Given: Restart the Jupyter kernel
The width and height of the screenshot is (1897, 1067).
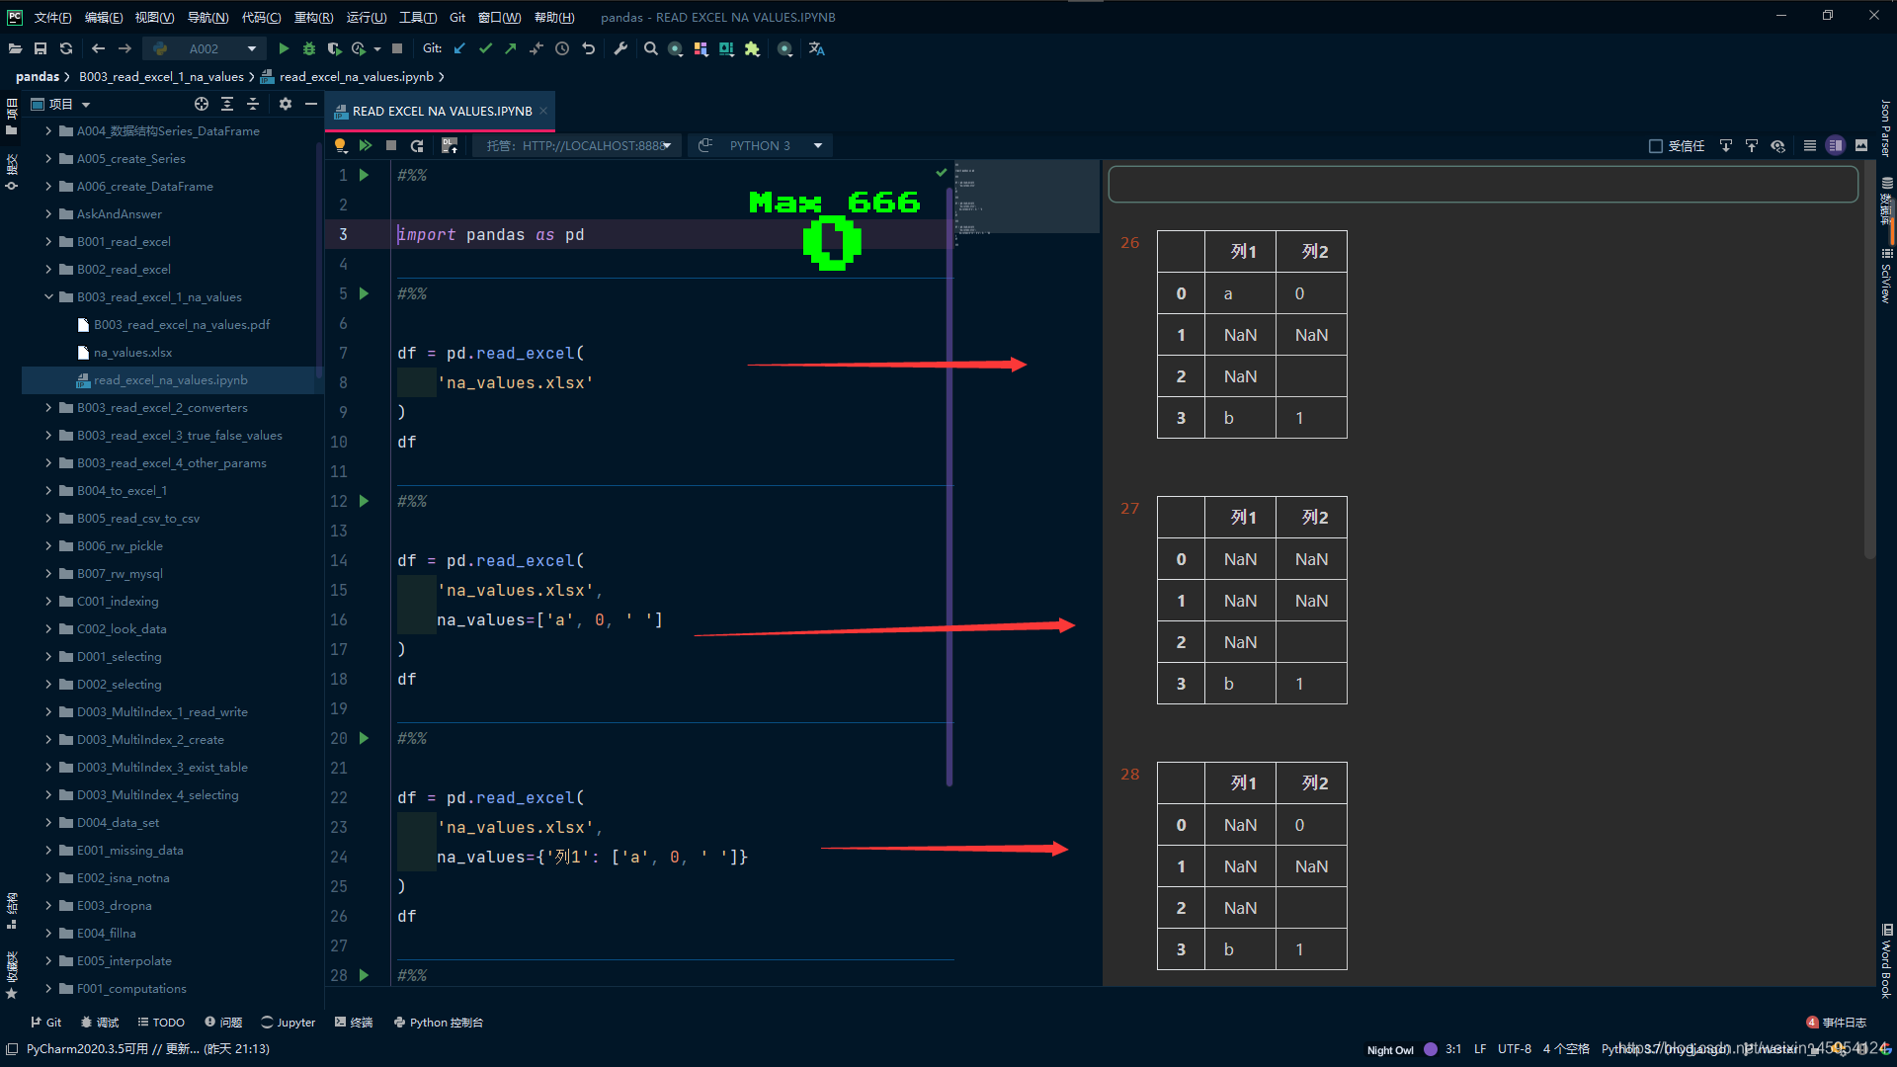Looking at the screenshot, I should pyautogui.click(x=417, y=145).
